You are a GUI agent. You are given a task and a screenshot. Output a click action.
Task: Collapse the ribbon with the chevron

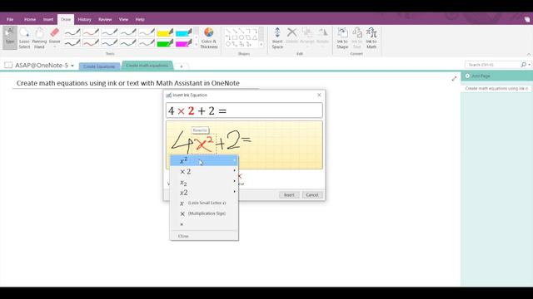click(x=529, y=54)
